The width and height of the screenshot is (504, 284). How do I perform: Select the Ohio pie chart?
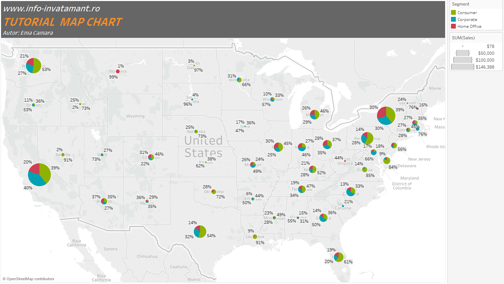(327, 145)
